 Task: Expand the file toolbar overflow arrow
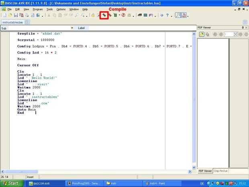43,16
